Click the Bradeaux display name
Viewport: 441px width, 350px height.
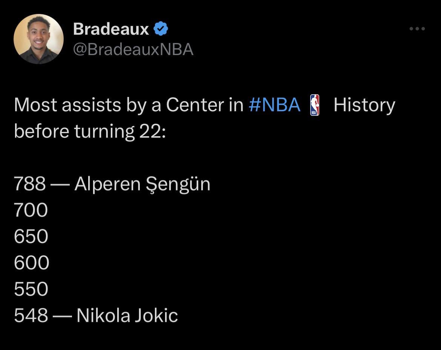coord(111,29)
